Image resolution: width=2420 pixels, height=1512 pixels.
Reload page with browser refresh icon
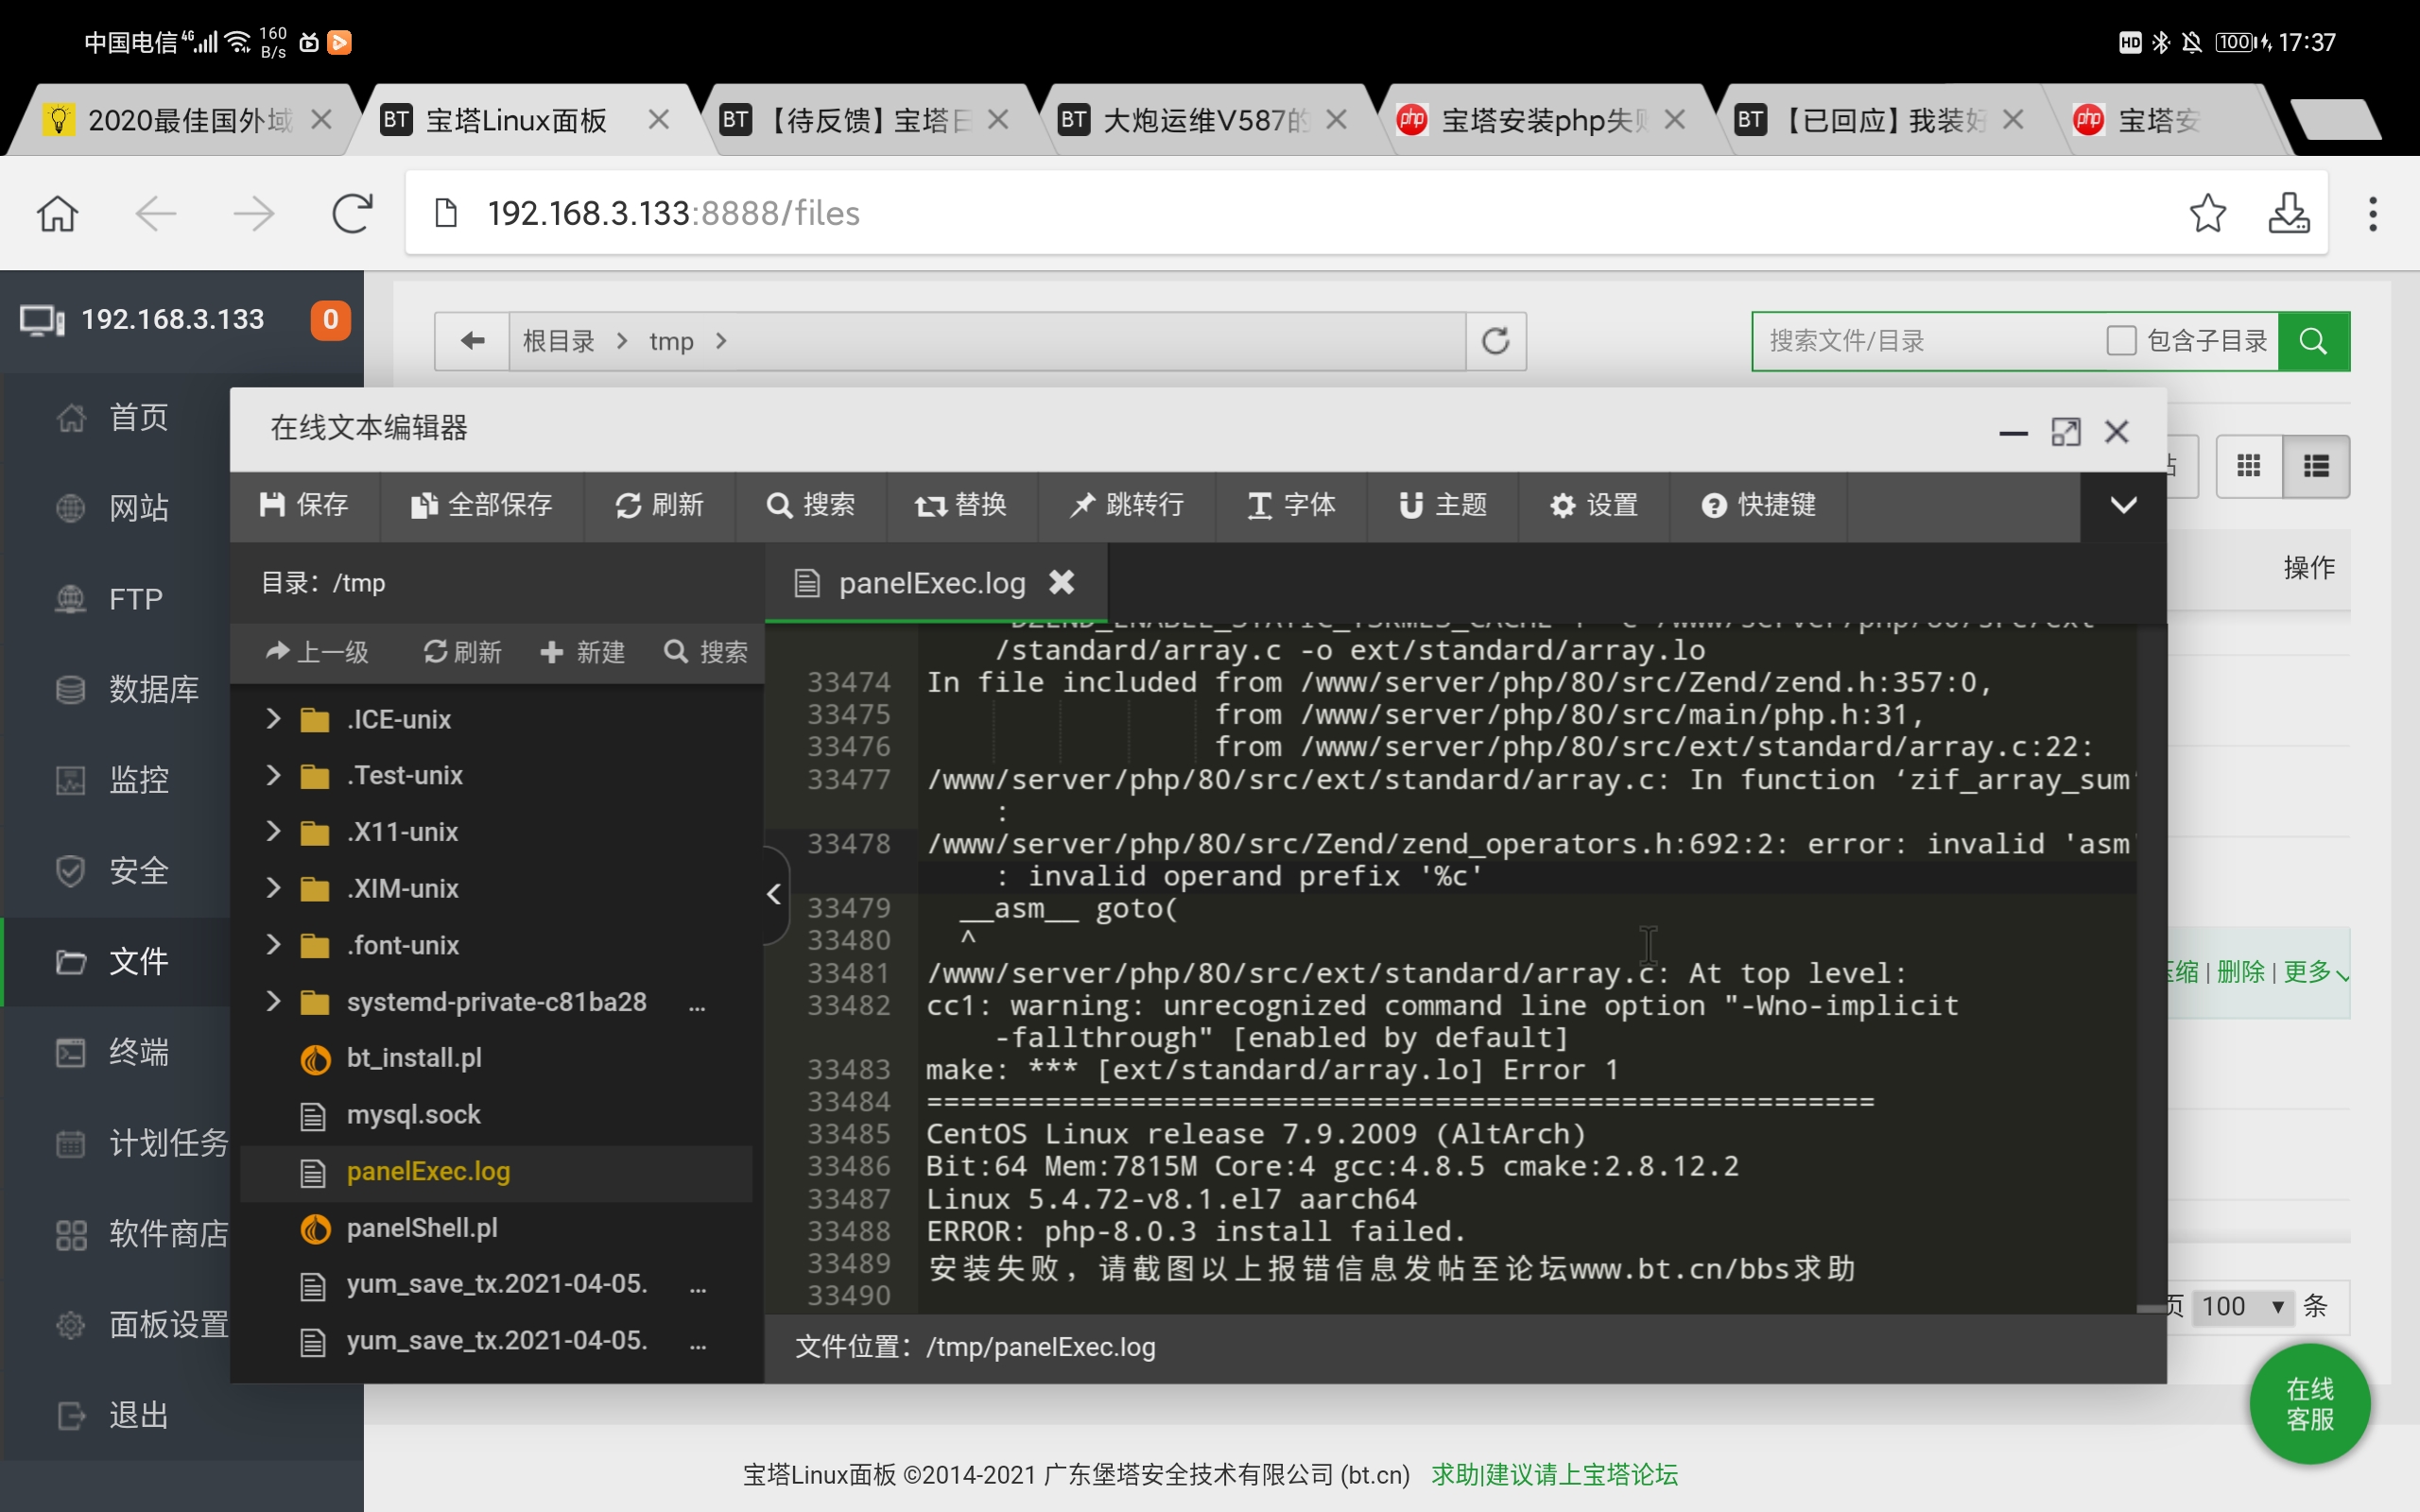(x=352, y=213)
